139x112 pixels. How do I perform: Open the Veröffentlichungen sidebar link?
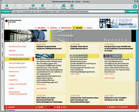tap(16, 55)
